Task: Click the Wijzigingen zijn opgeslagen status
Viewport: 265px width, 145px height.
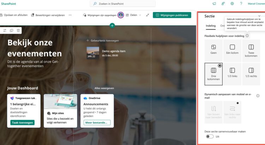Action: point(100,15)
